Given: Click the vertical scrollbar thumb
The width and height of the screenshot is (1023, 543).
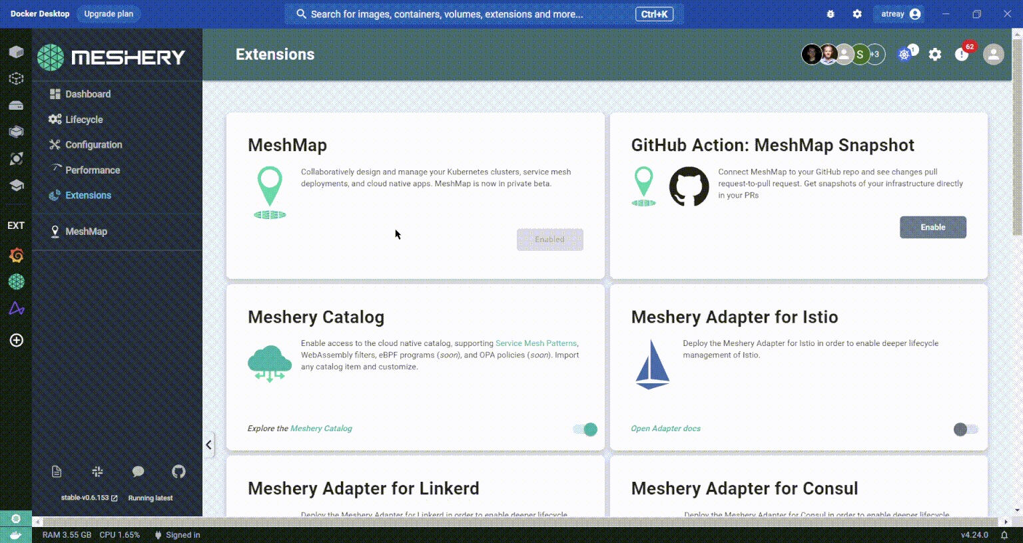Looking at the screenshot, I should pyautogui.click(x=1017, y=136).
